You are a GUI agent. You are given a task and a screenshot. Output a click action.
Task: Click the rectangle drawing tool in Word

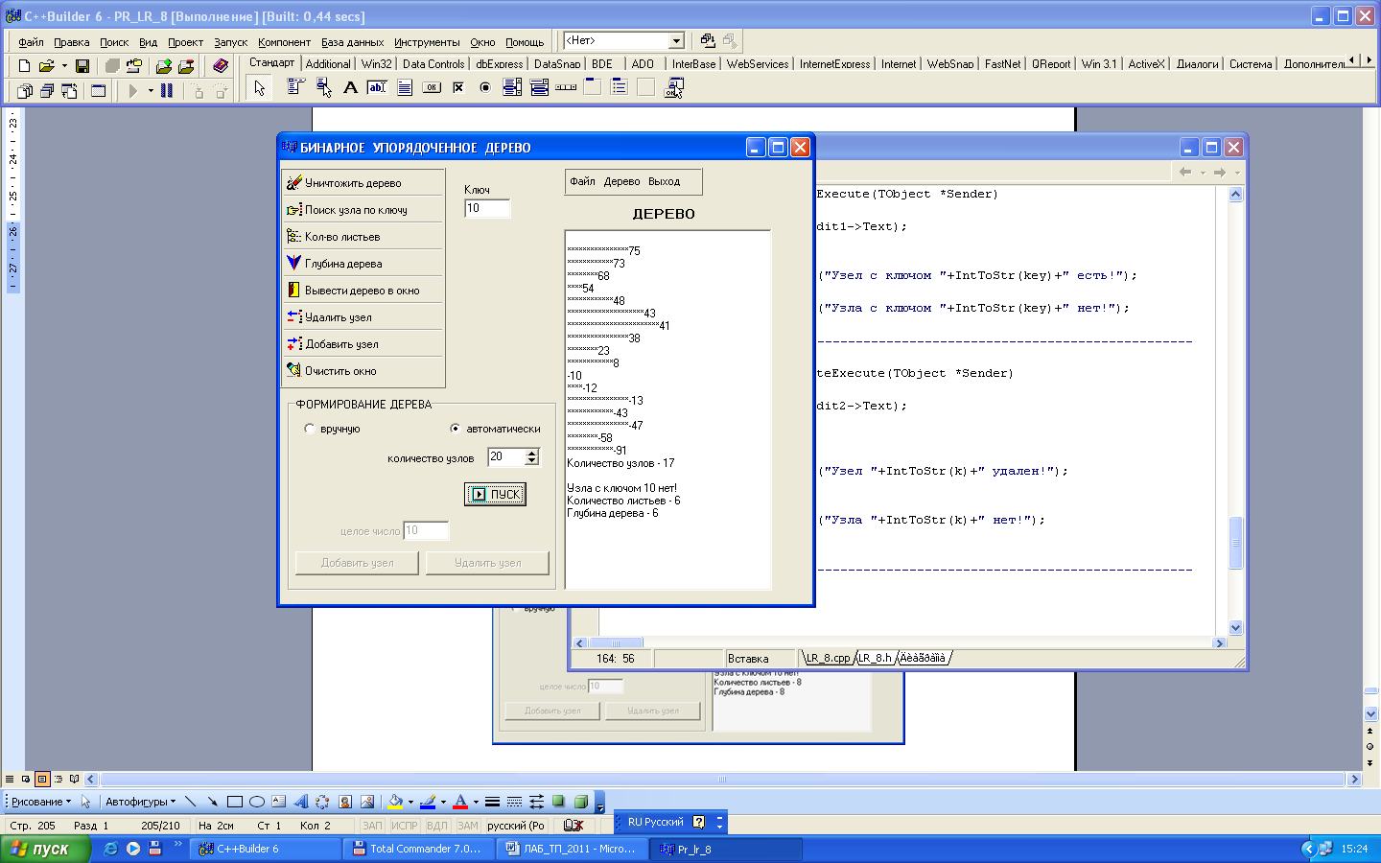(234, 802)
